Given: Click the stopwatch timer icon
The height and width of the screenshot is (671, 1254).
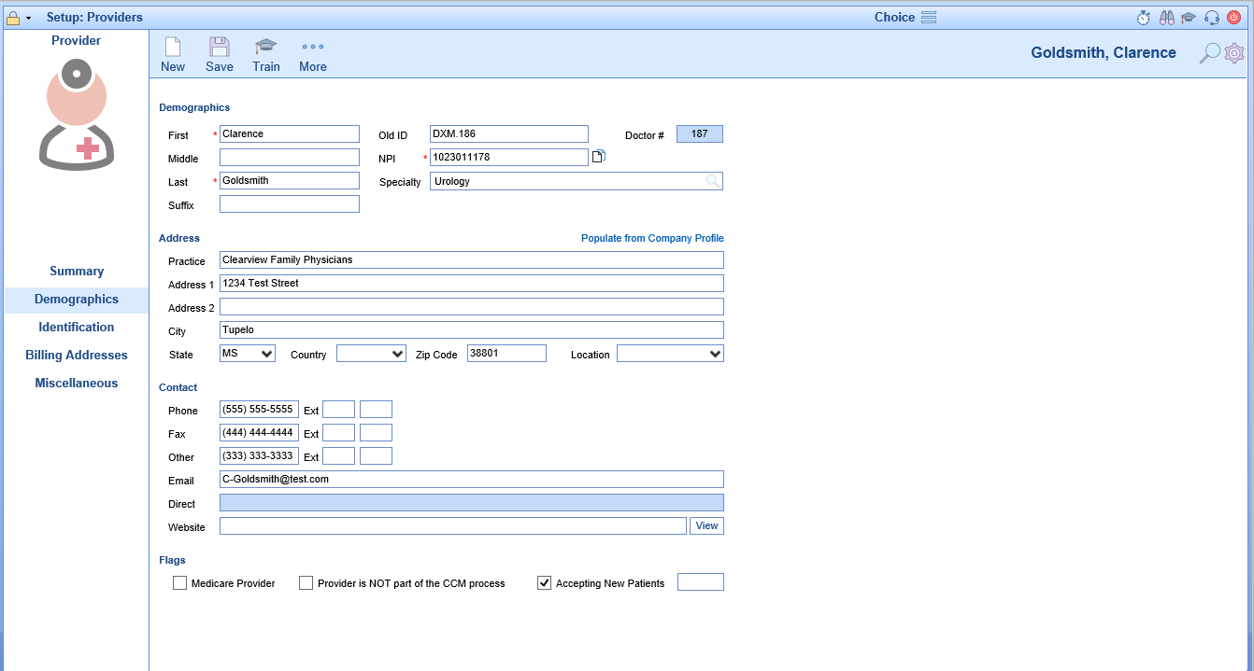Looking at the screenshot, I should [1144, 18].
